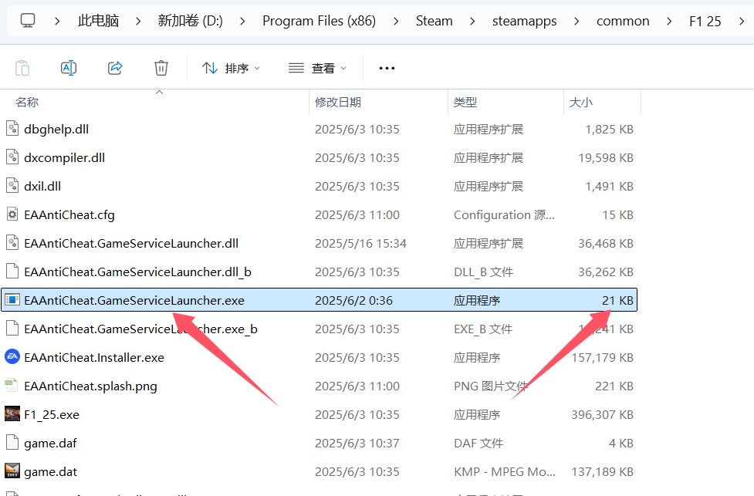The height and width of the screenshot is (496, 754).
Task: Go to Program Files (x86) breadcrumb
Action: [x=319, y=21]
